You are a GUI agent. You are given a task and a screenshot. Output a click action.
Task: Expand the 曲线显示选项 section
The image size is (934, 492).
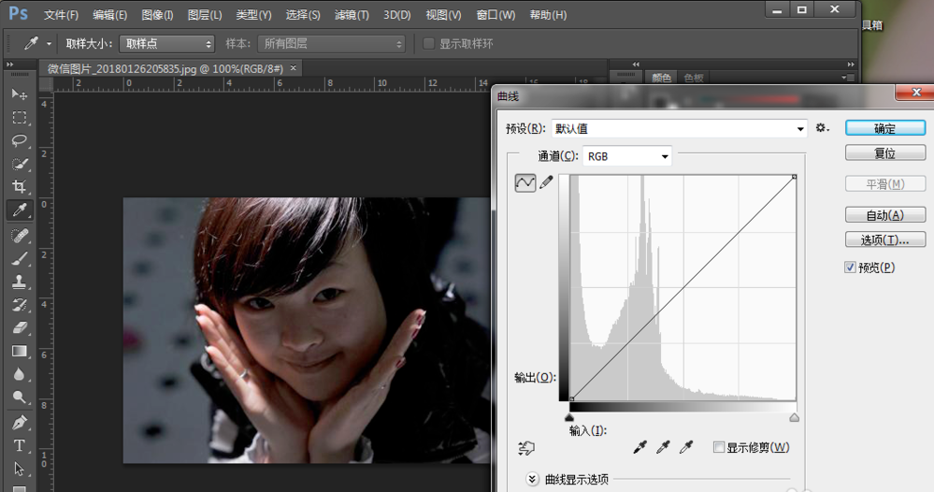533,479
